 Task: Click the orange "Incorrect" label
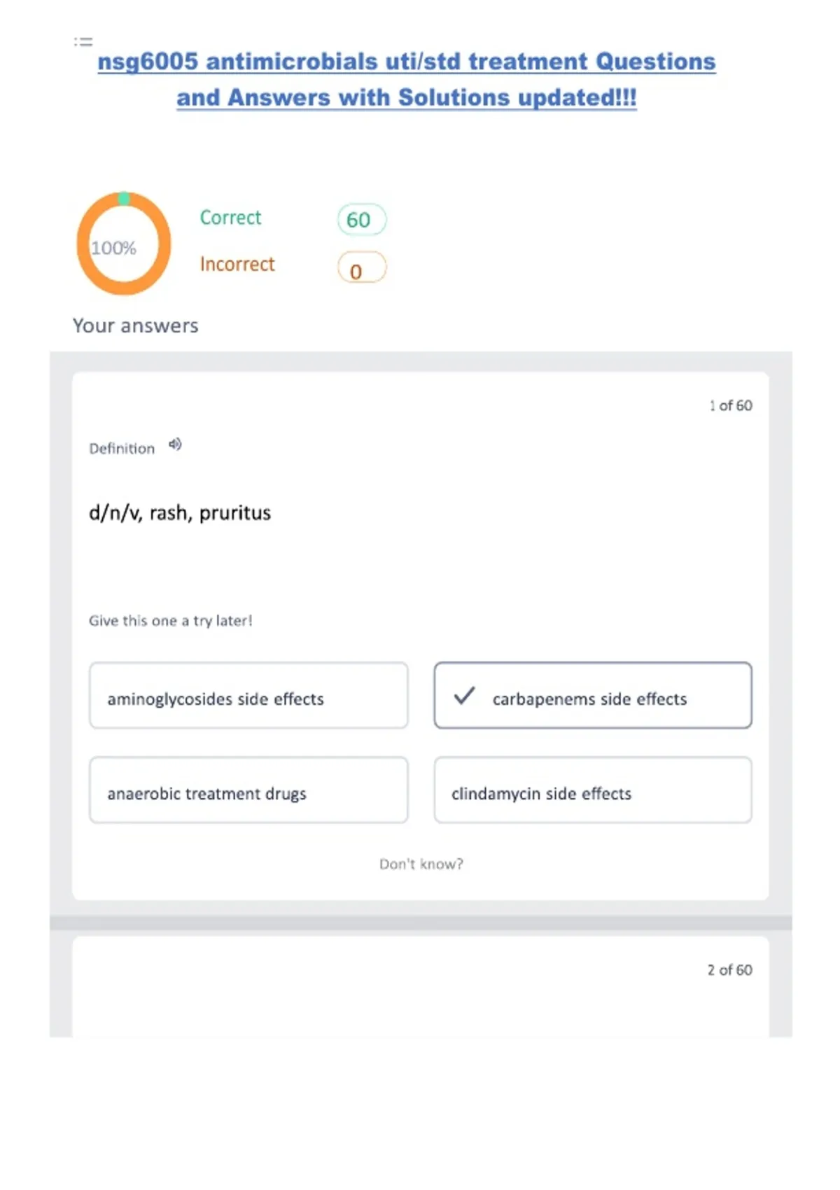(x=237, y=264)
